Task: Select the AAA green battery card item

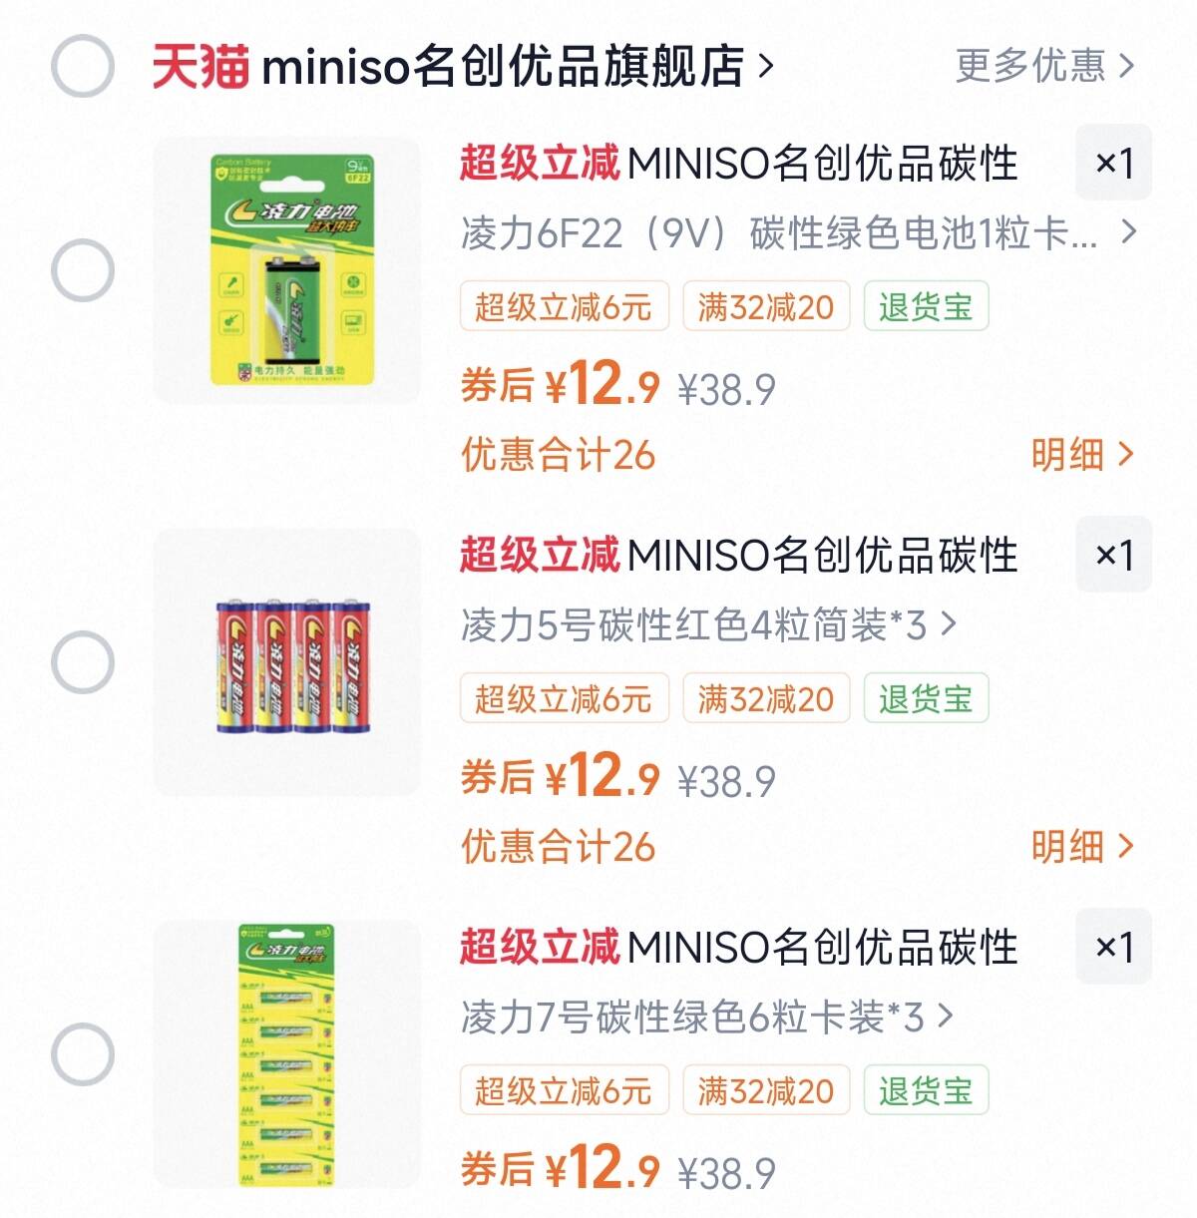Action: (x=82, y=1053)
